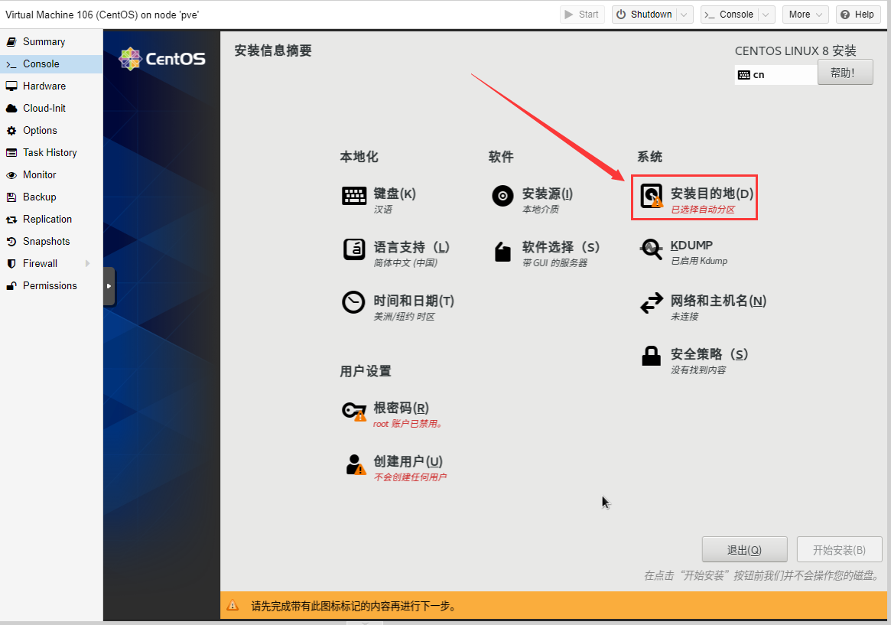Click the Snapshots history icon
Viewport: 891px width, 625px height.
point(11,242)
